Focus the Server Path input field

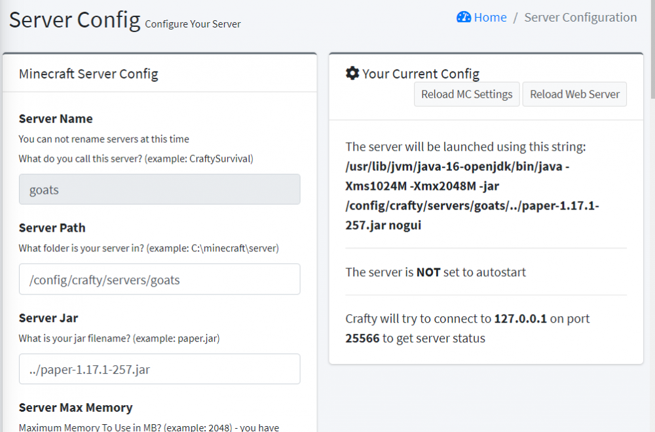(160, 279)
